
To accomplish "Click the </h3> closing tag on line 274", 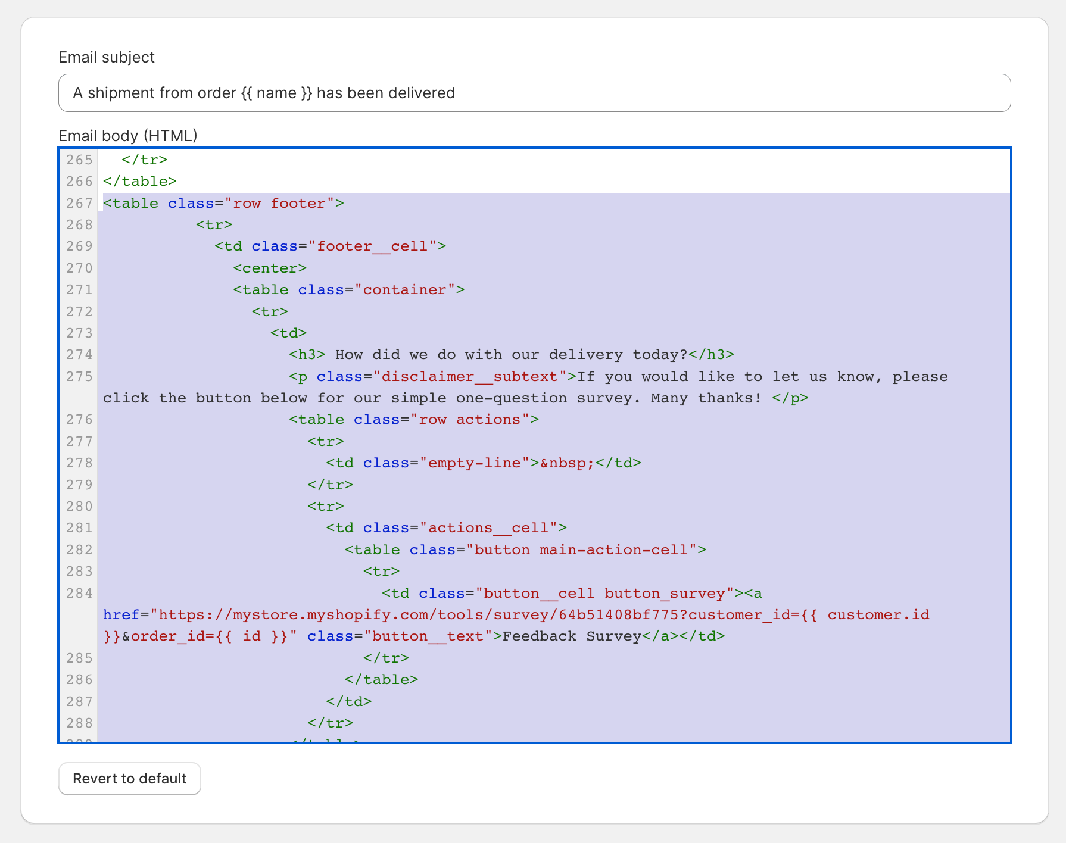I will coord(711,354).
